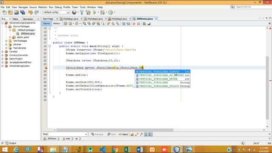272x153 pixels.
Task: Open the Run Project dropdown arrow
Action: 98,12
